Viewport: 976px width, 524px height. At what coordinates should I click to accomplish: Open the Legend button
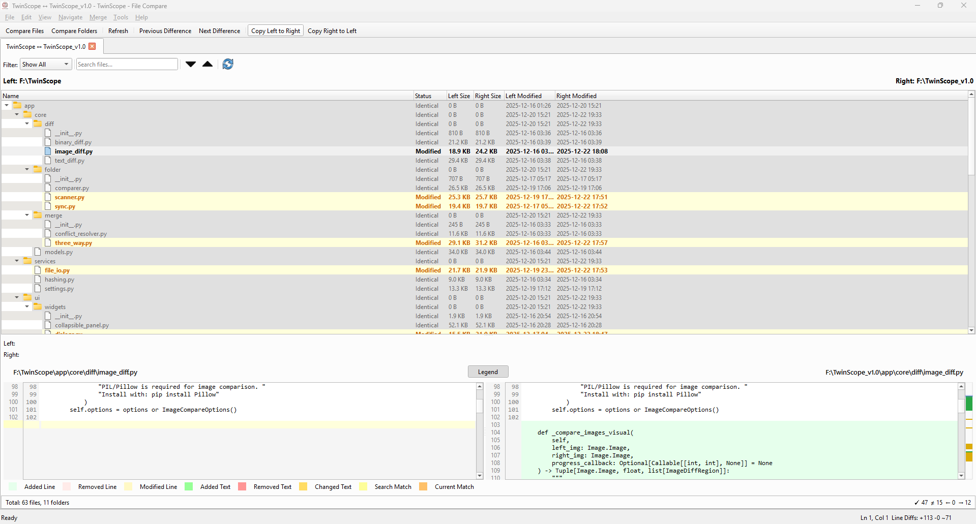point(488,372)
